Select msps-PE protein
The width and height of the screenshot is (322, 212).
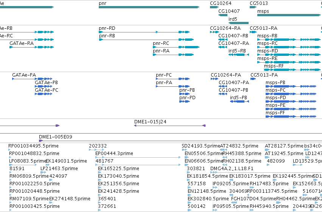pyautogui.click(x=291, y=109)
